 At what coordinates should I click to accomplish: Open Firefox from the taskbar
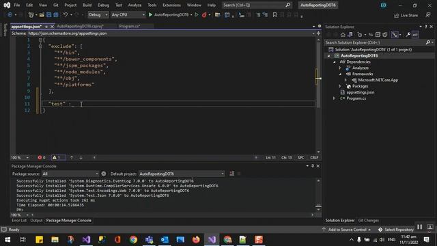[196, 240]
